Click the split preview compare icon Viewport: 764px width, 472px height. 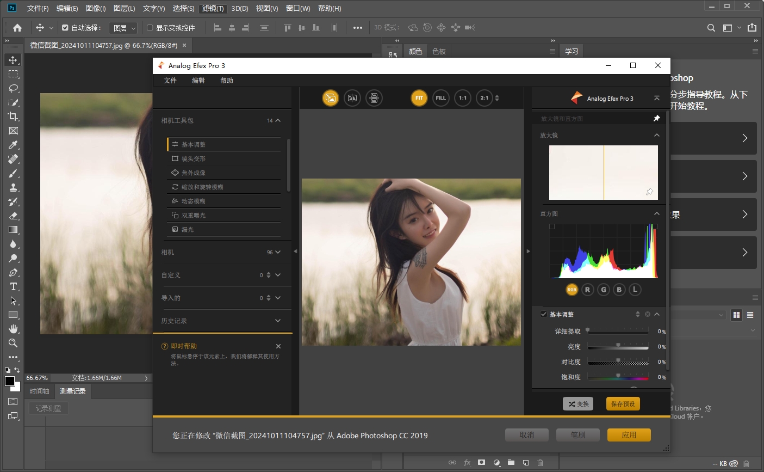352,98
